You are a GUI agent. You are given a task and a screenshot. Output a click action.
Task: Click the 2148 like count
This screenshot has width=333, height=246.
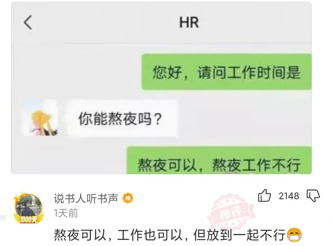[x=289, y=196]
